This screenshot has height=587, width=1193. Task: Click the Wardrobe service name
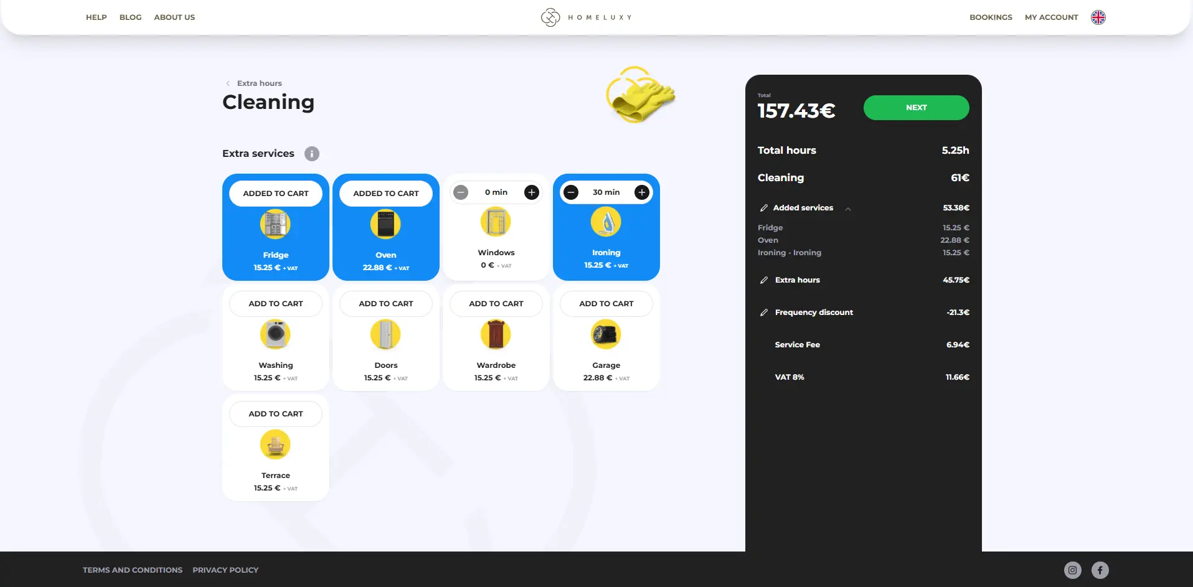point(496,365)
